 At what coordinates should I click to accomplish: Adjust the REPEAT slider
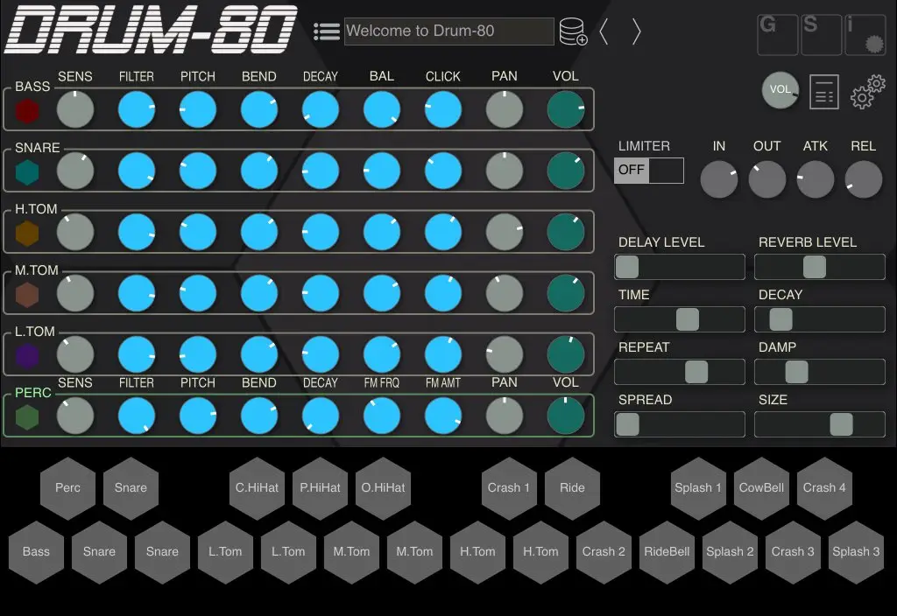click(680, 372)
